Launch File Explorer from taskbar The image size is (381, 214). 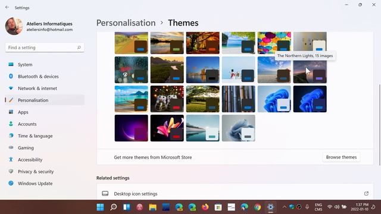153,207
